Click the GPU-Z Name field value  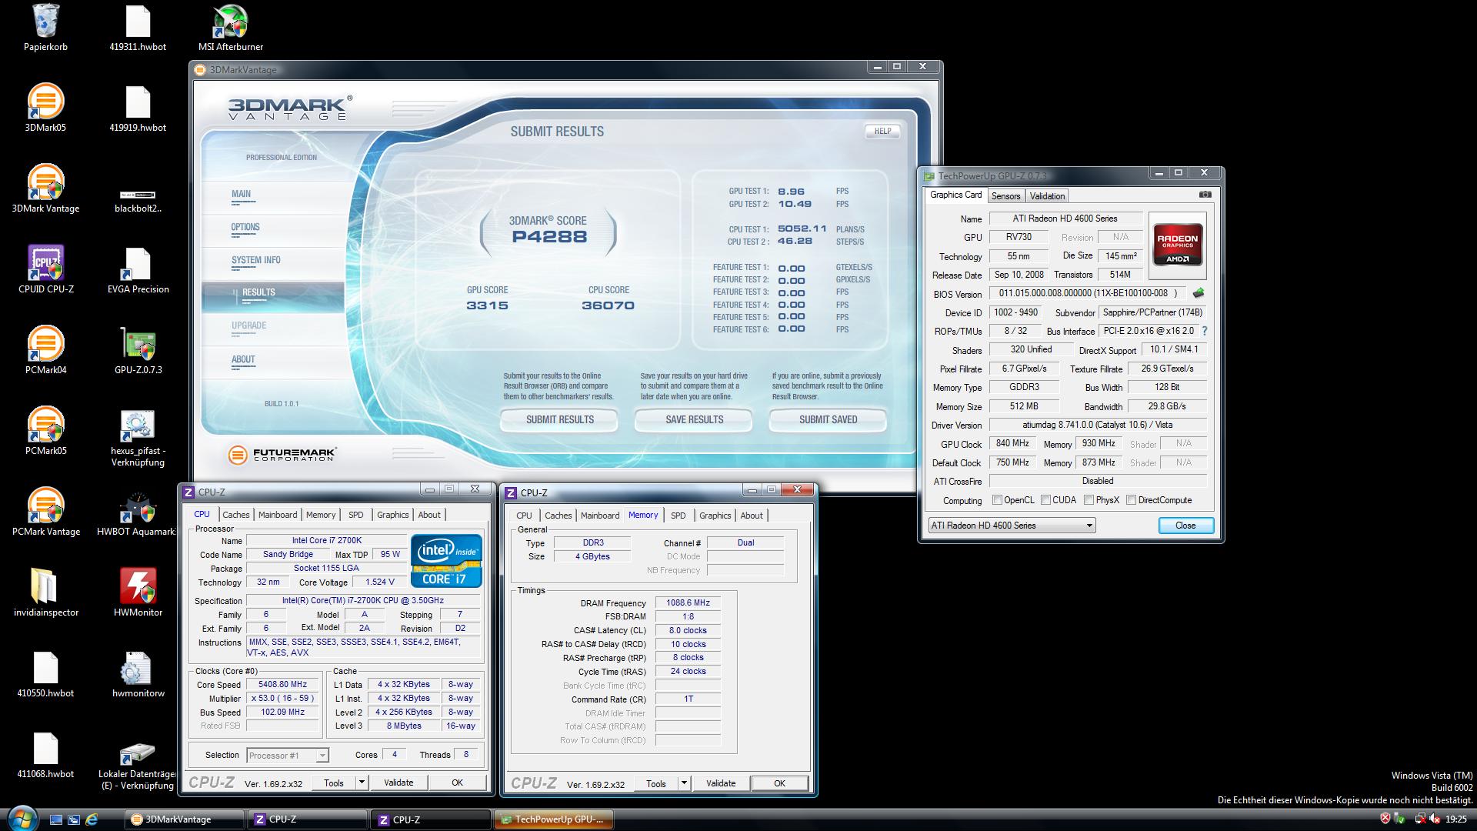[x=1065, y=219]
